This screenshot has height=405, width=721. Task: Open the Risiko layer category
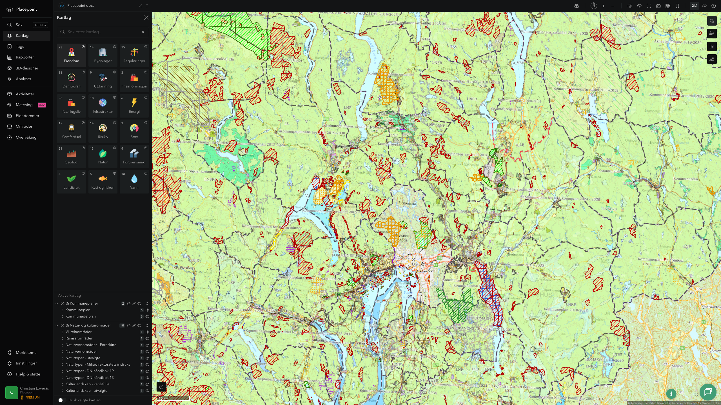pos(103,131)
